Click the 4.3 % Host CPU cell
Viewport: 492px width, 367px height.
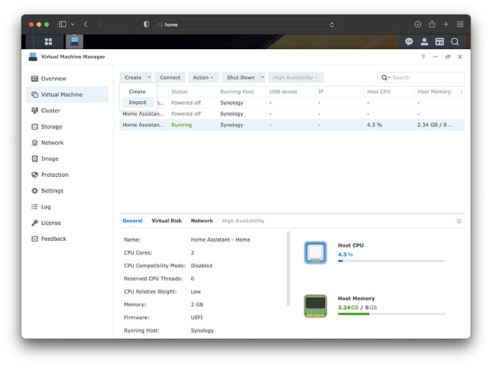[x=374, y=125]
